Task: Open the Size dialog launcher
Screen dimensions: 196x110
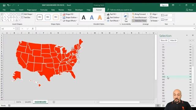Action: [x=174, y=24]
